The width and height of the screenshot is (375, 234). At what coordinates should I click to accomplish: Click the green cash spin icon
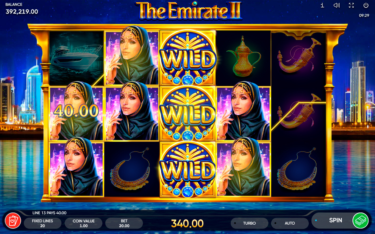click(360, 220)
